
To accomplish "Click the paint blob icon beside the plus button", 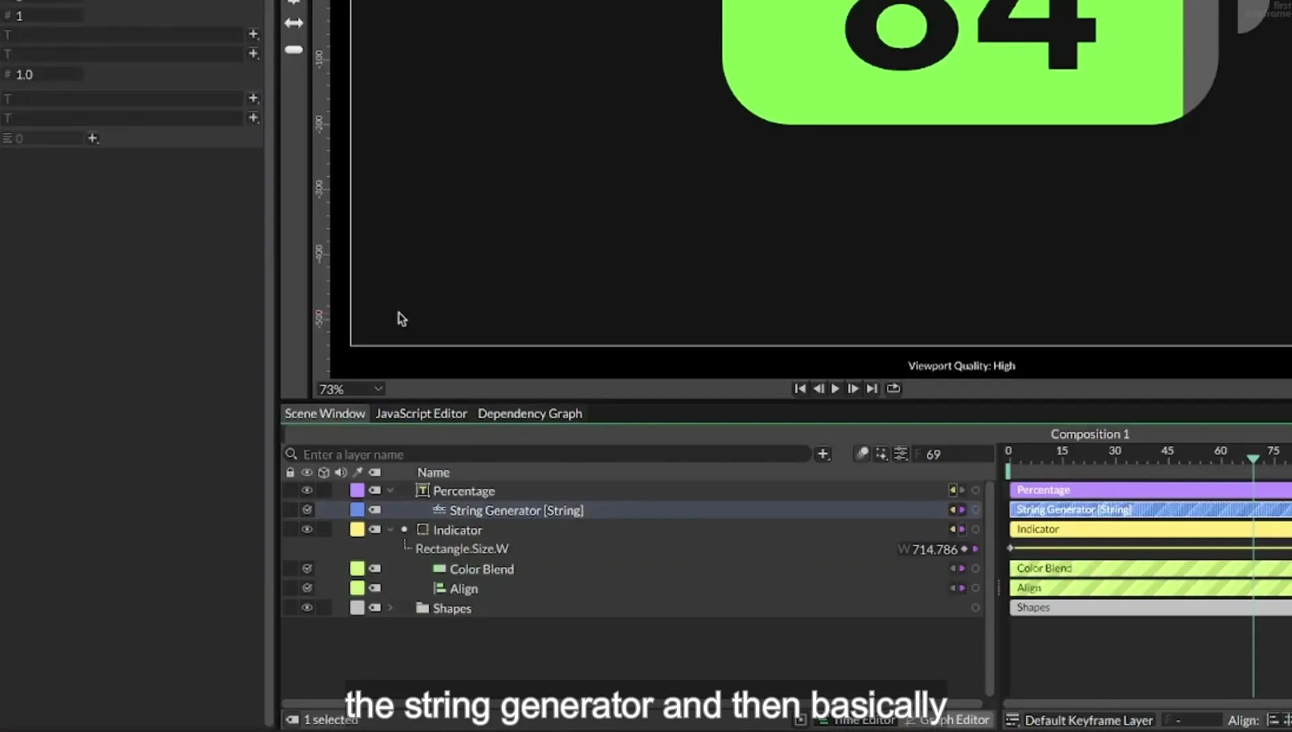I will (861, 454).
